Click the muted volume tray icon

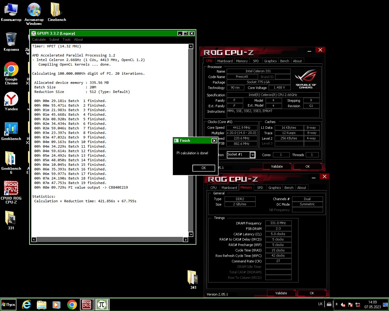[343, 305]
